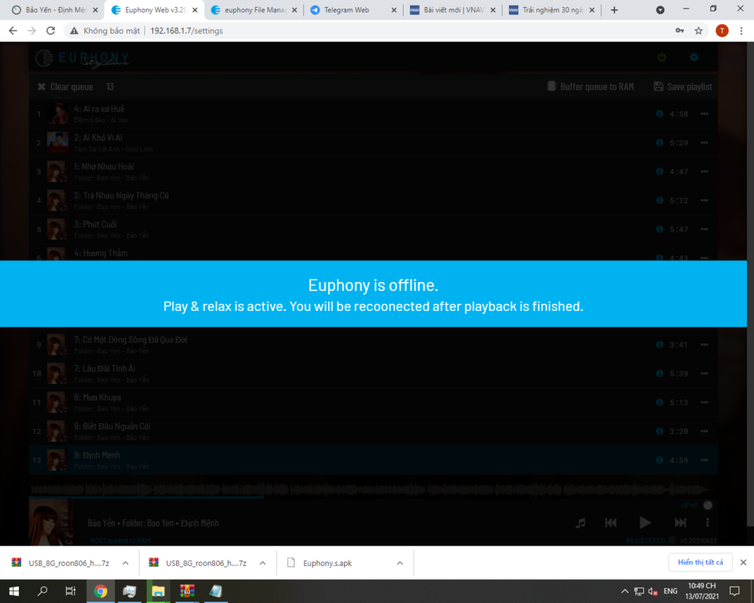The image size is (754, 603).
Task: Open File Explorer from taskbar
Action: pos(158,591)
